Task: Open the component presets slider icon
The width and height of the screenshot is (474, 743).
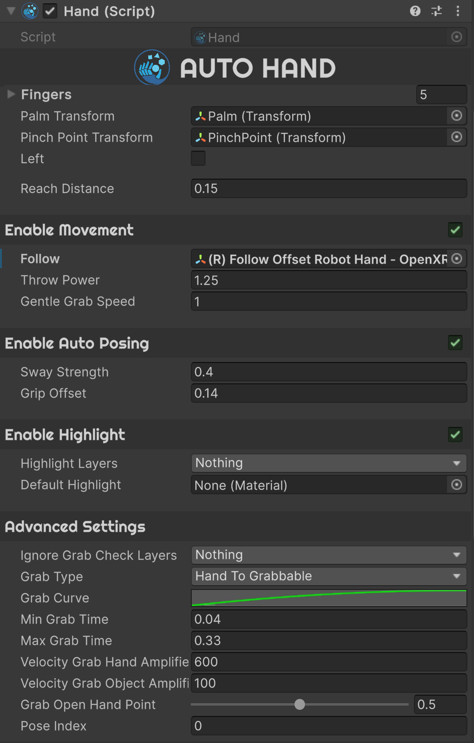Action: click(x=437, y=11)
